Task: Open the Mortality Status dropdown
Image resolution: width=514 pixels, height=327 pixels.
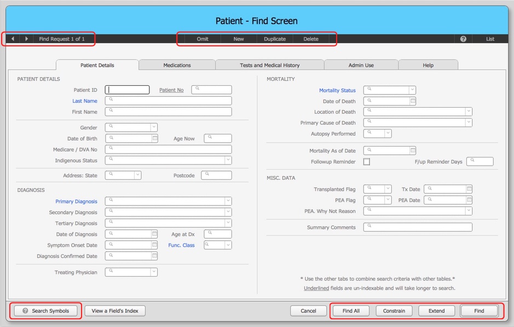Action: [x=412, y=90]
